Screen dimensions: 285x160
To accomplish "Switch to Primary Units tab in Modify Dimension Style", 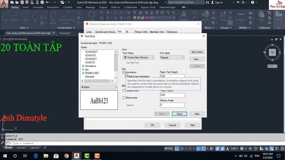I will coord(141,32).
